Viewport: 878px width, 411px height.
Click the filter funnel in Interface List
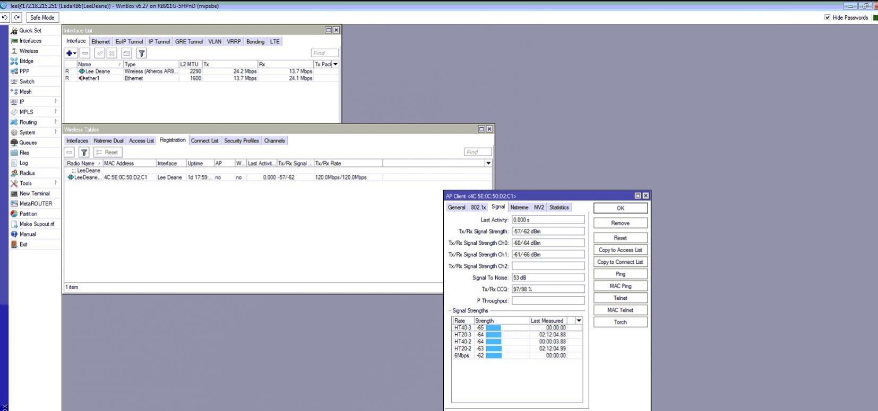pyautogui.click(x=141, y=53)
